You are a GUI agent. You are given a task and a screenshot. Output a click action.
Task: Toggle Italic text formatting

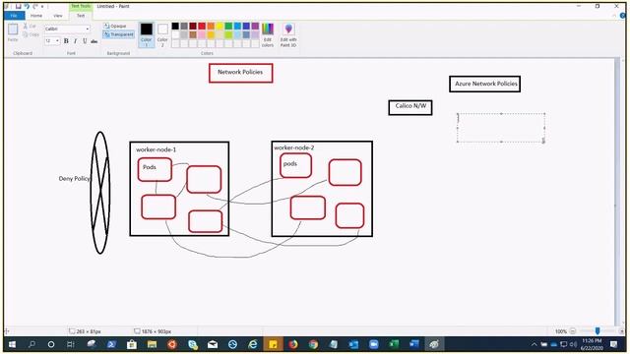point(75,41)
